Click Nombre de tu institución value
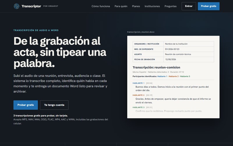Image resolution: width=233 pixels, height=146 pixels. click(176, 44)
